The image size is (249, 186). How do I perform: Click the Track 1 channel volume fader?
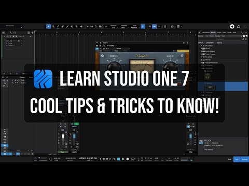coord(63,136)
